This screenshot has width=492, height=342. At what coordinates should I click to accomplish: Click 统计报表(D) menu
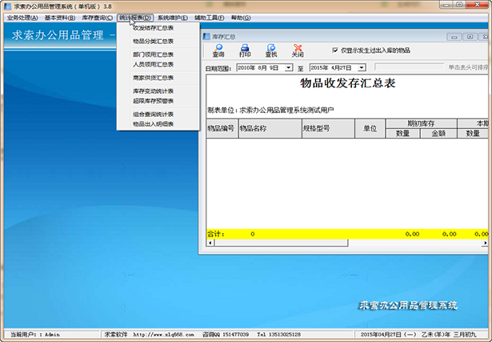[x=135, y=18]
